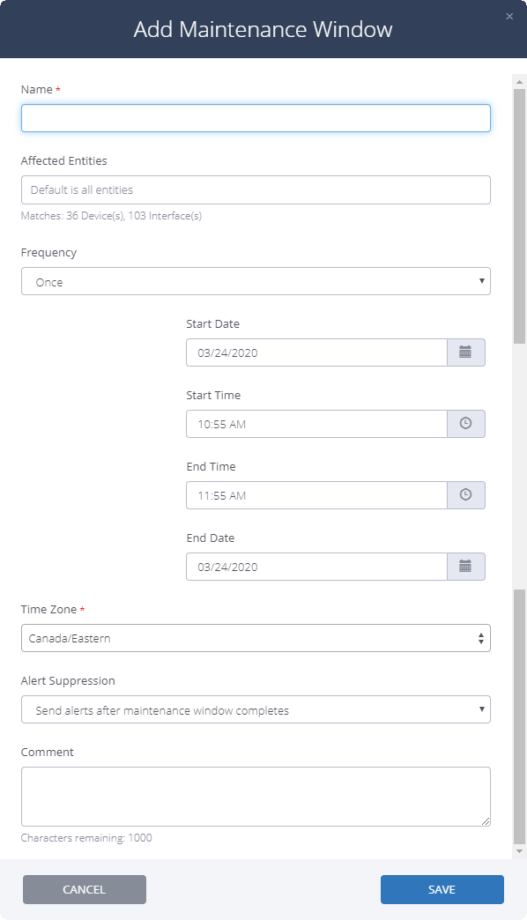
Task: Click the Affected Entities field
Action: [x=256, y=189]
